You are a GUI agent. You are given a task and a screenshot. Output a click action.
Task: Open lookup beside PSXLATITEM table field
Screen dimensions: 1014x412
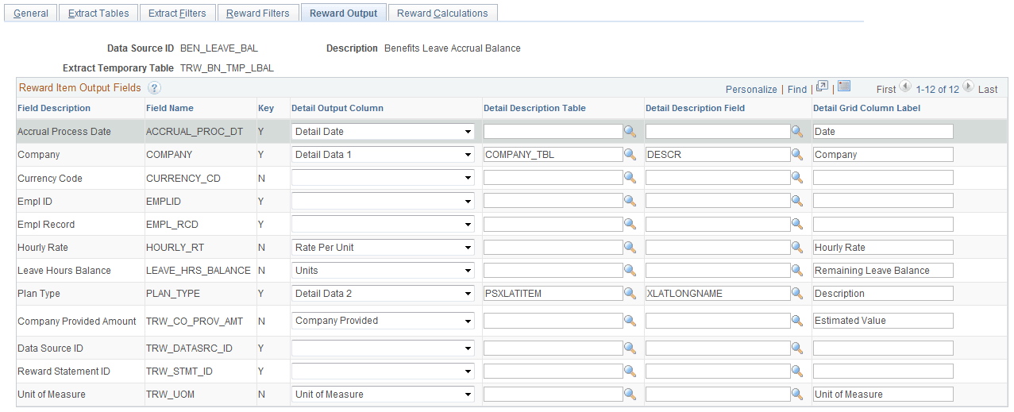(x=630, y=293)
